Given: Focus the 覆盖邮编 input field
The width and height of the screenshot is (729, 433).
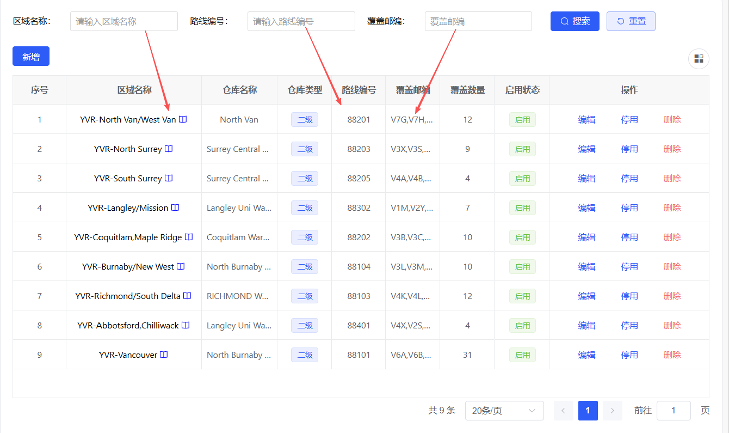Looking at the screenshot, I should 478,21.
